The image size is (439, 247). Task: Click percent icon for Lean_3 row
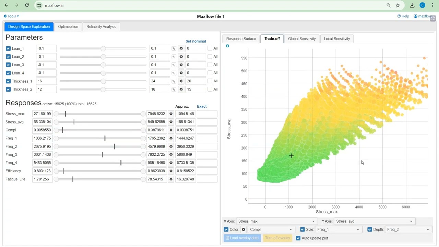174,65
